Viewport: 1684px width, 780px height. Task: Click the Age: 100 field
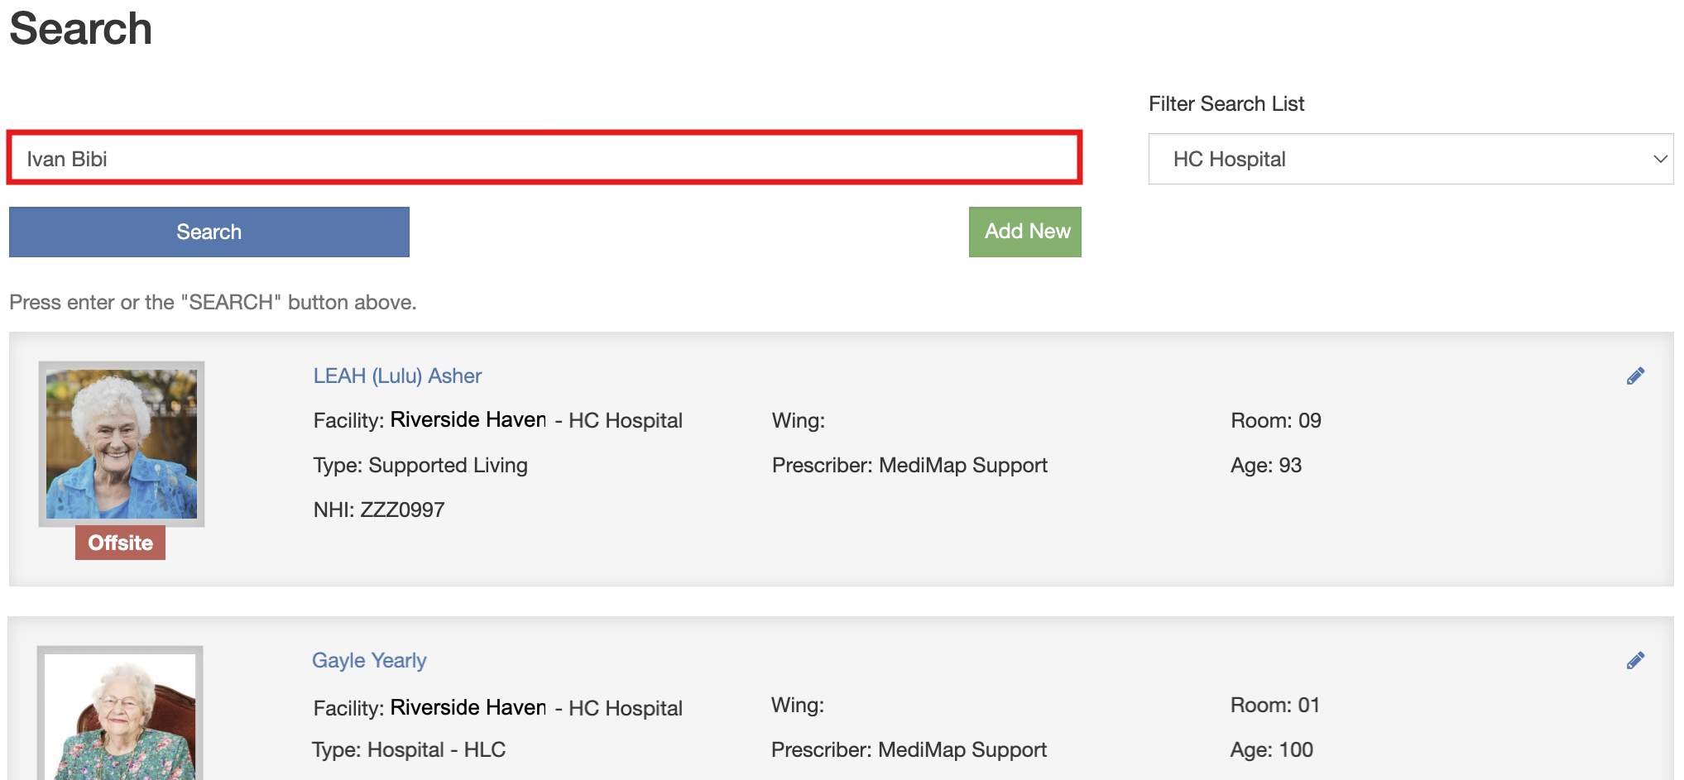click(x=1271, y=750)
